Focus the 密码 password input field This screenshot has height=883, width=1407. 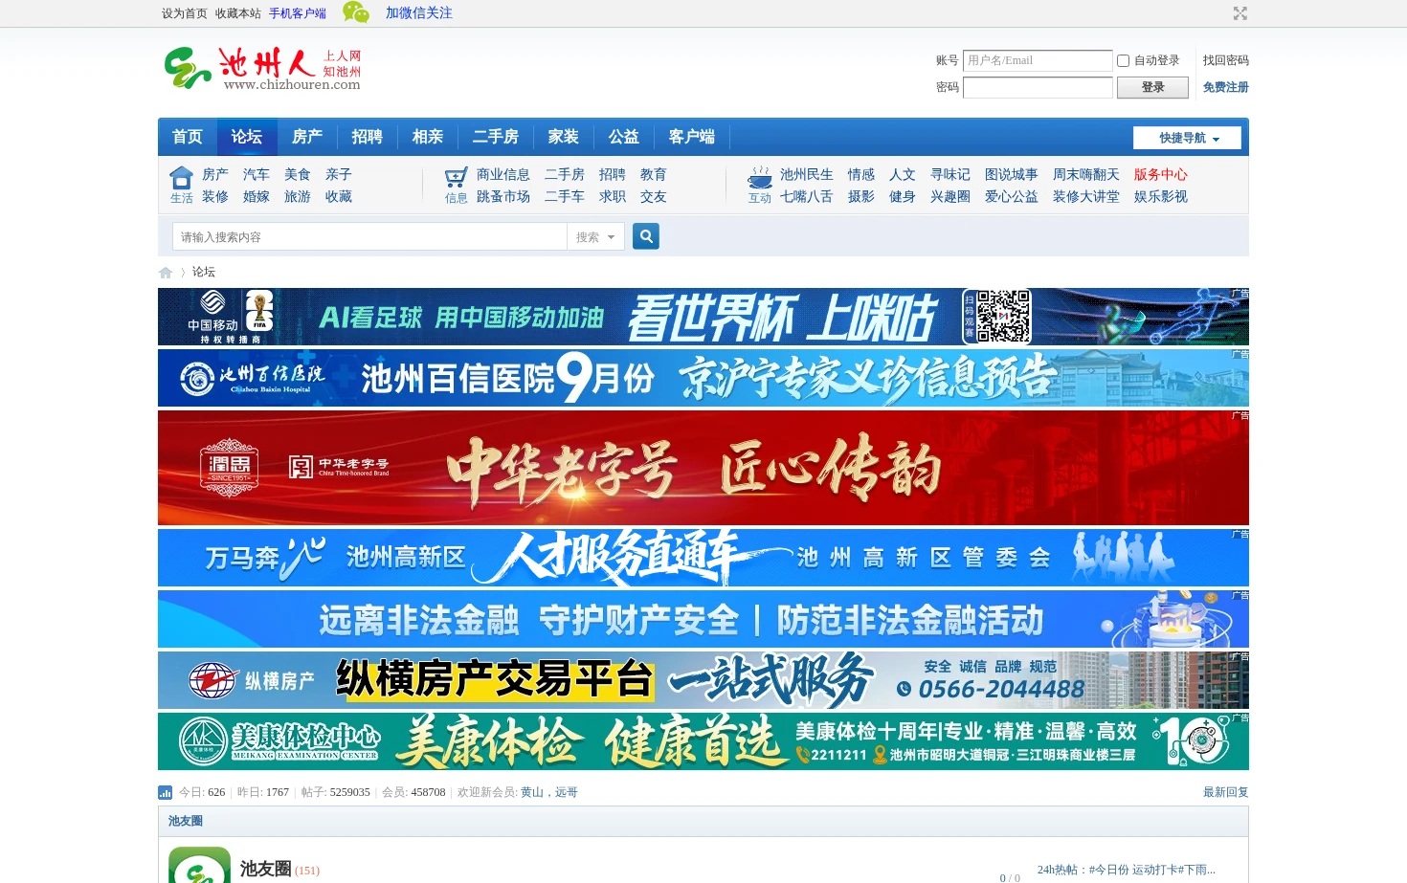1038,87
